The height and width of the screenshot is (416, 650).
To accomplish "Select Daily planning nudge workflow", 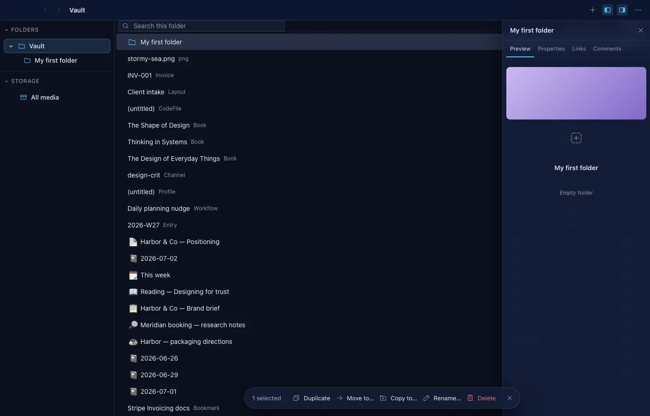I will point(309,208).
